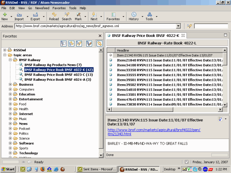Expand the RSSOwl folder
This screenshot has height=173, width=231.
[5, 50]
